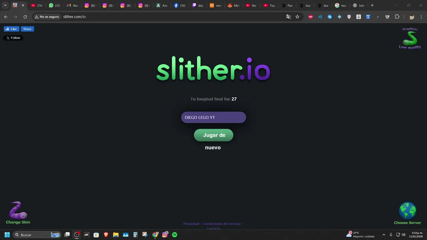Viewport: 427px width, 240px height.
Task: Open Spotify from taskbar
Action: click(174, 235)
